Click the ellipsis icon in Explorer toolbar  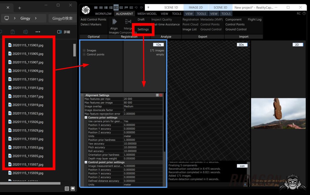click(x=38, y=31)
